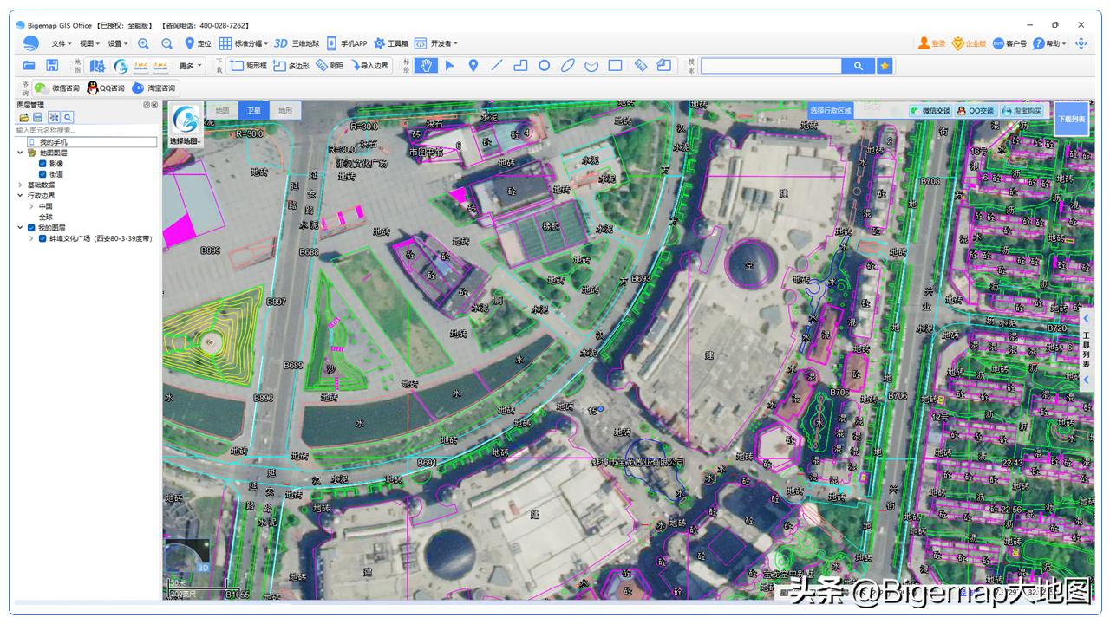The image size is (1110, 624).
Task: Uncheck the 影像 imagery layer checkbox
Action: [42, 164]
